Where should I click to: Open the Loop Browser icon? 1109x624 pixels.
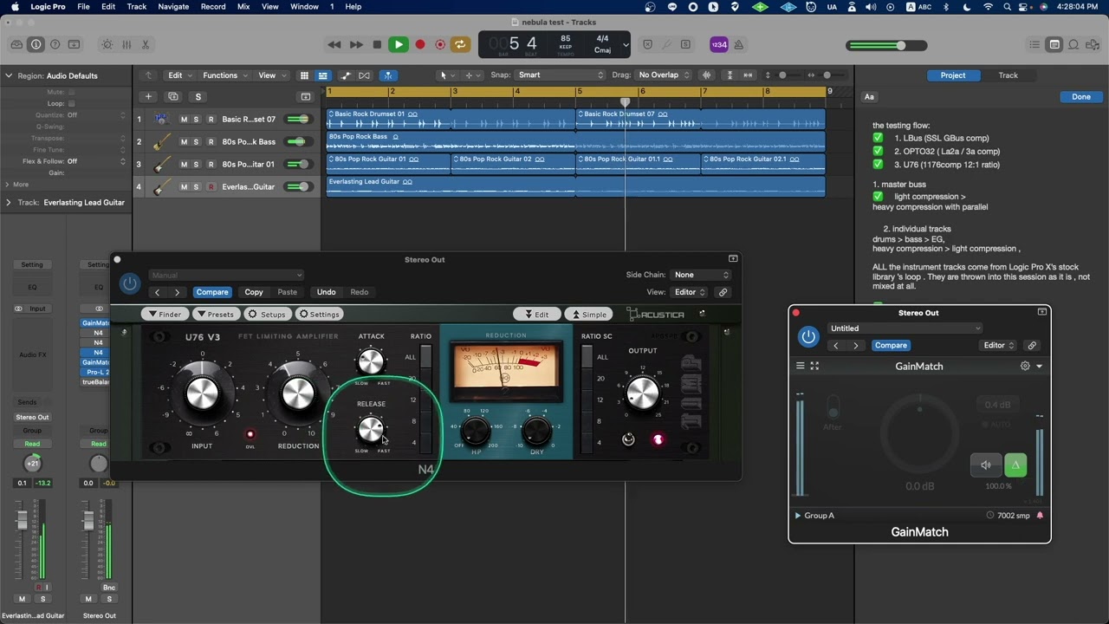(1073, 44)
